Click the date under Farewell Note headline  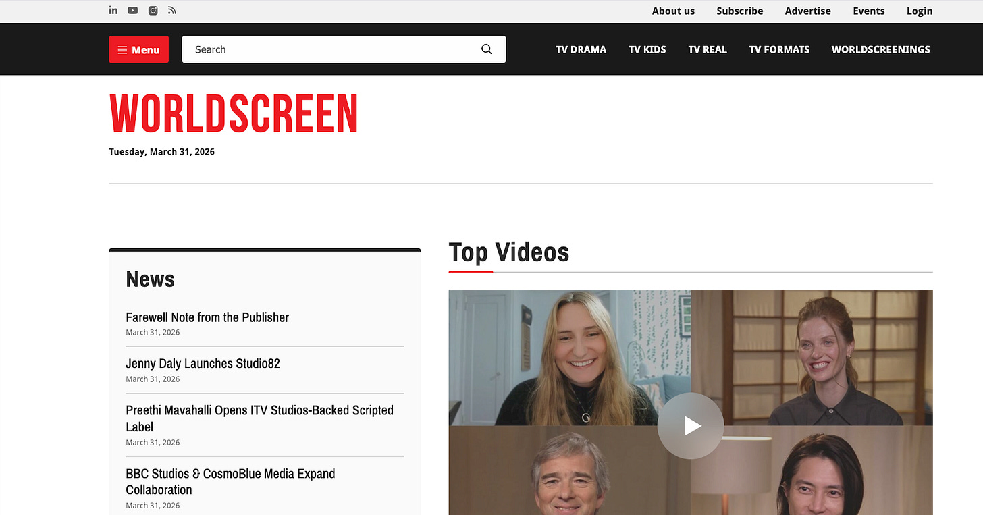pyautogui.click(x=153, y=332)
